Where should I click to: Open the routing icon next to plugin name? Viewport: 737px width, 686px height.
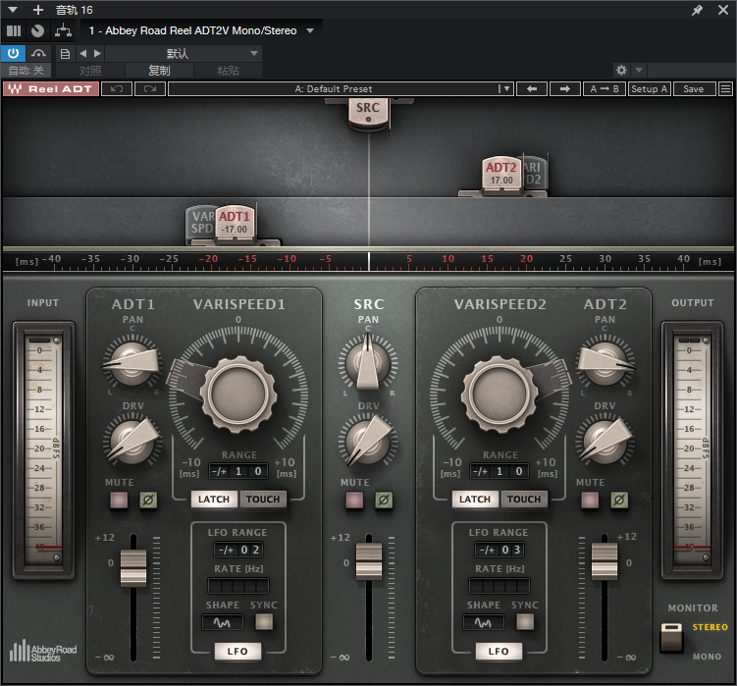pos(63,31)
